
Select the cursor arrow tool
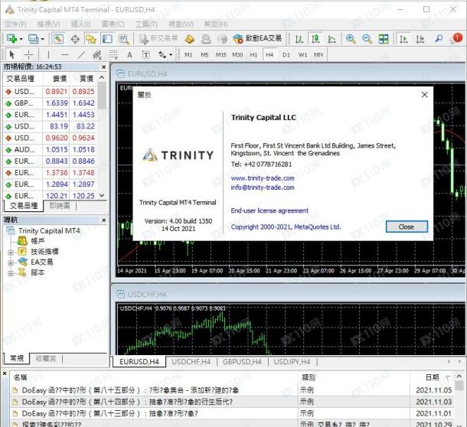pyautogui.click(x=12, y=55)
